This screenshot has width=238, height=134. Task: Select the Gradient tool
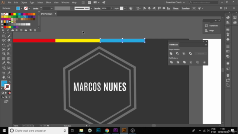click(x=9, y=59)
